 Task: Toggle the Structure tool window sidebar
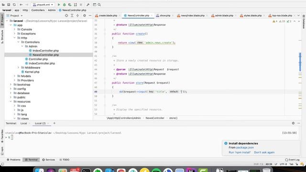[2, 37]
